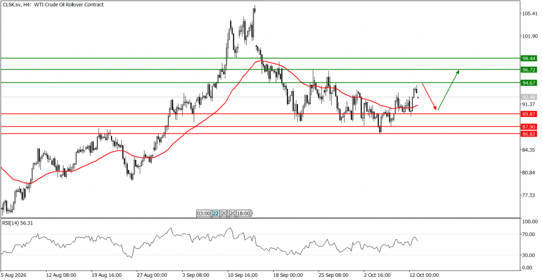Click the 10 Sep 16:00 time label

point(243,275)
